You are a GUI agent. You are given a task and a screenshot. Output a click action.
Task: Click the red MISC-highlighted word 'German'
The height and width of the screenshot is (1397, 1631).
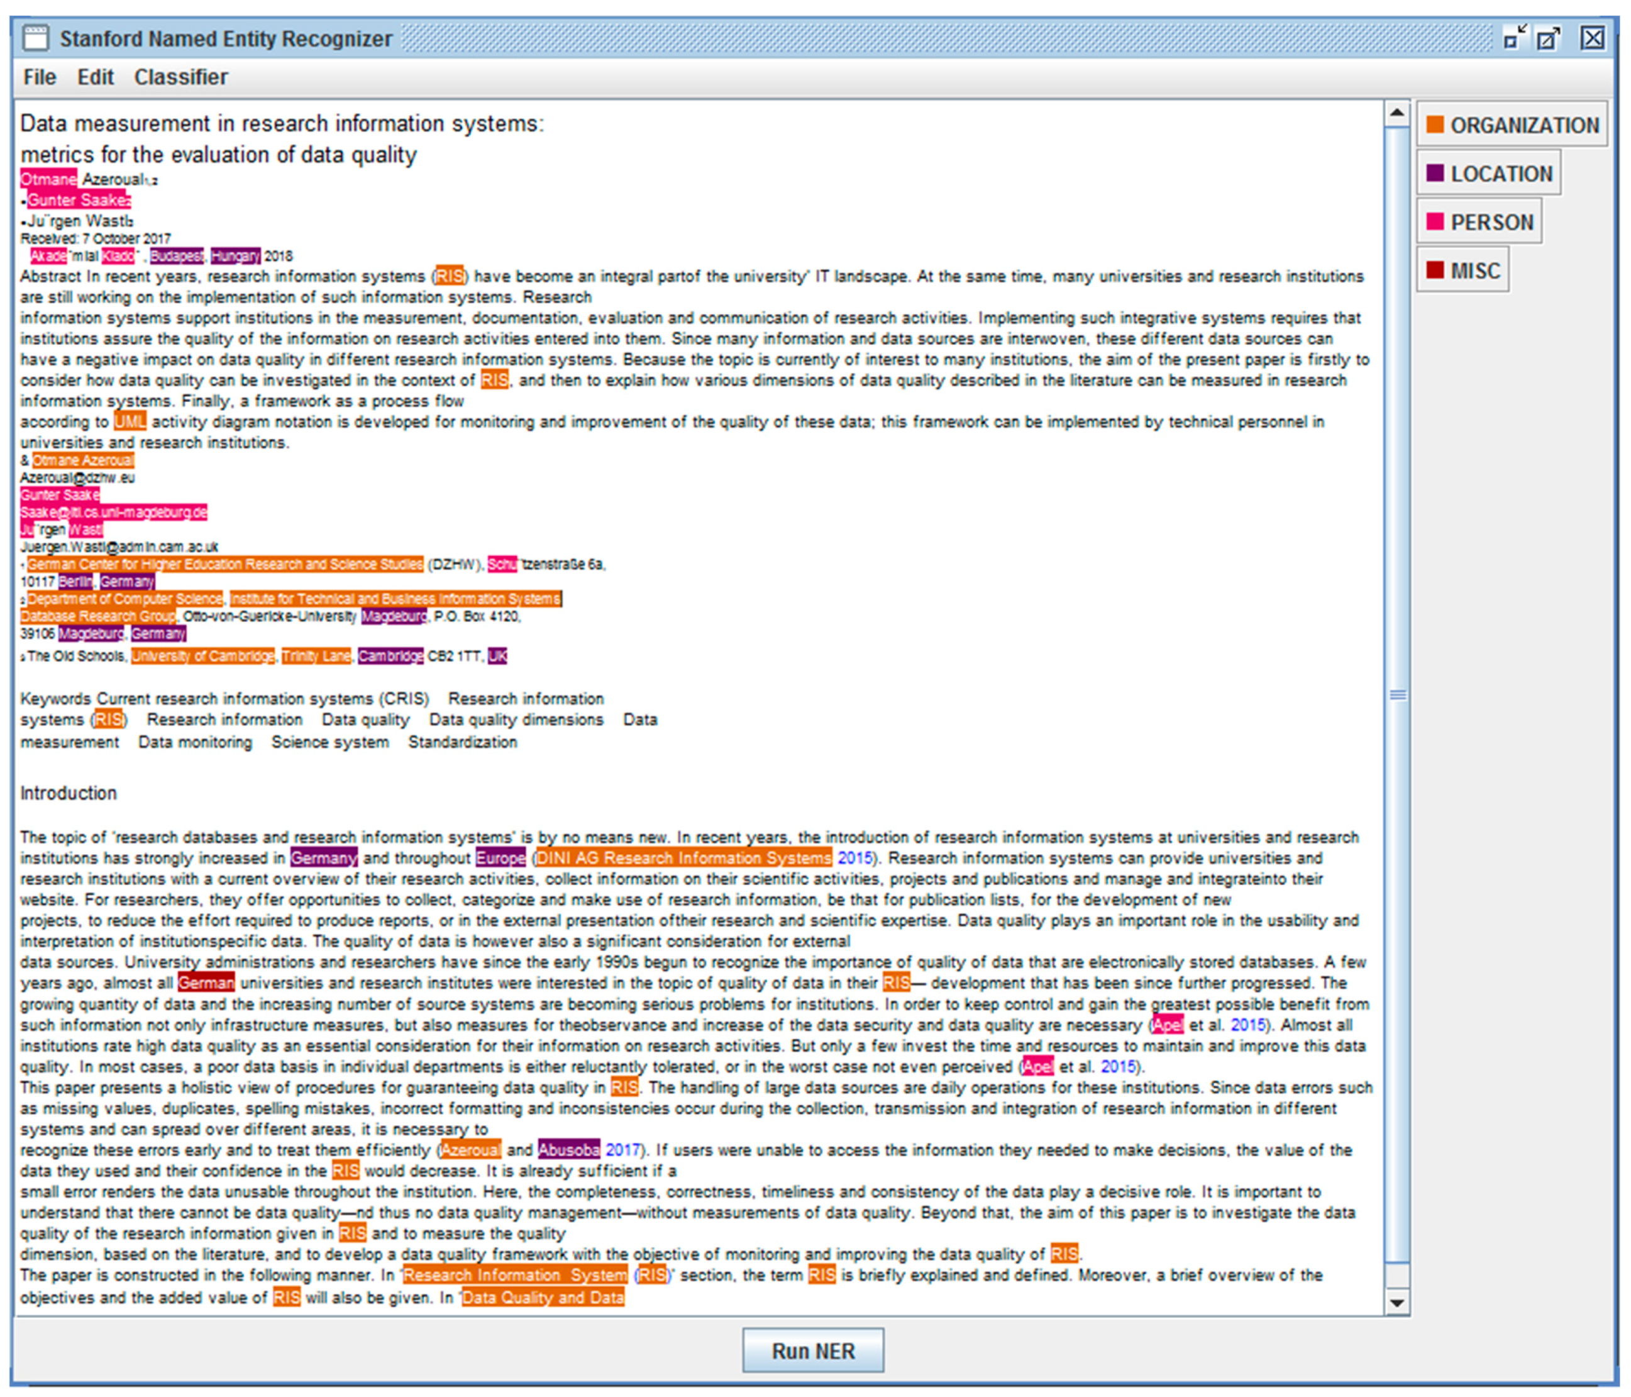pos(206,982)
